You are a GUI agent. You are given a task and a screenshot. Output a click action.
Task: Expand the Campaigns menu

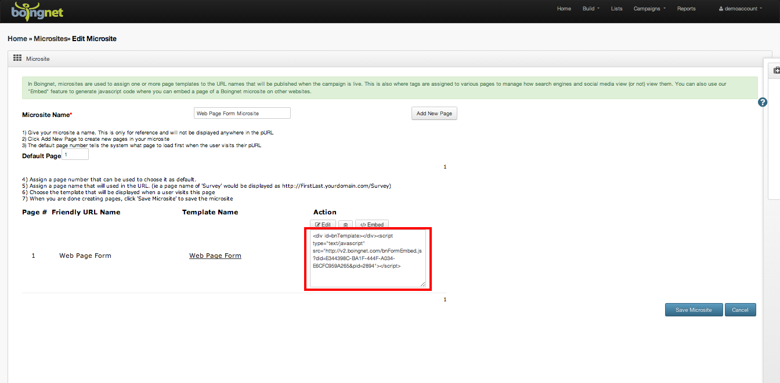[x=649, y=9]
